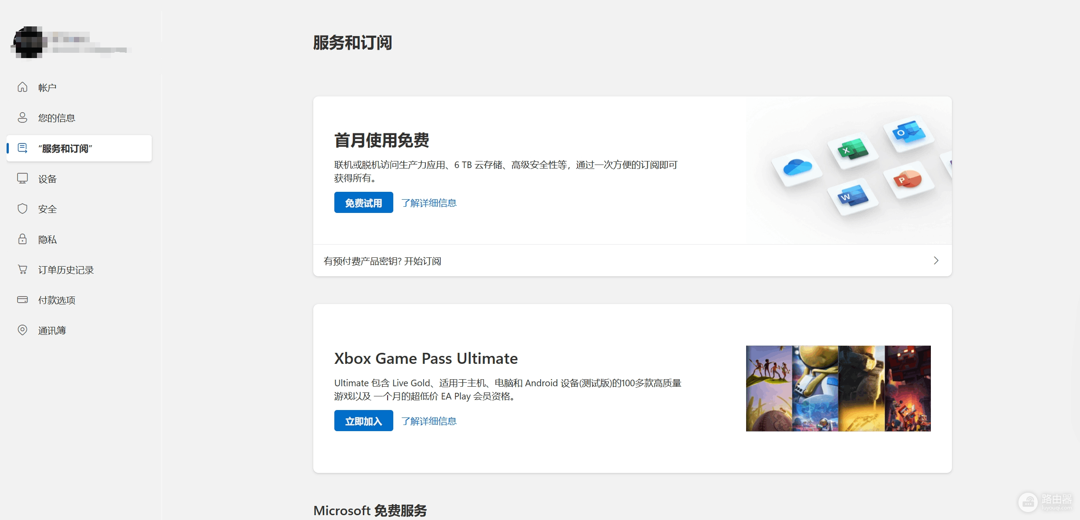1080x520 pixels.
Task: Click the 服务和订阅 page heading
Action: (352, 43)
